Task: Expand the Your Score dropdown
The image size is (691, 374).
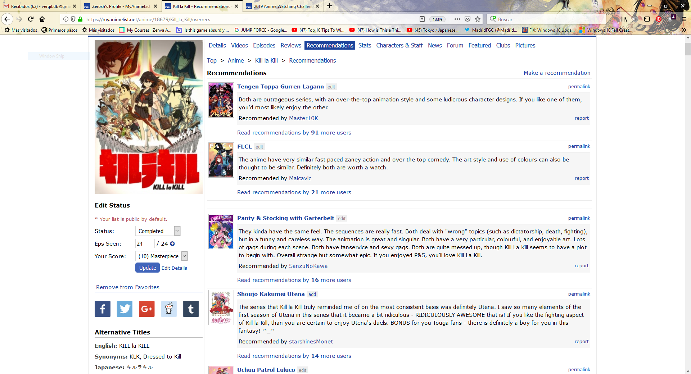Action: tap(161, 256)
